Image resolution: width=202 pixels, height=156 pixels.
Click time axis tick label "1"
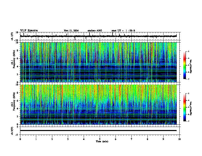[36, 139]
